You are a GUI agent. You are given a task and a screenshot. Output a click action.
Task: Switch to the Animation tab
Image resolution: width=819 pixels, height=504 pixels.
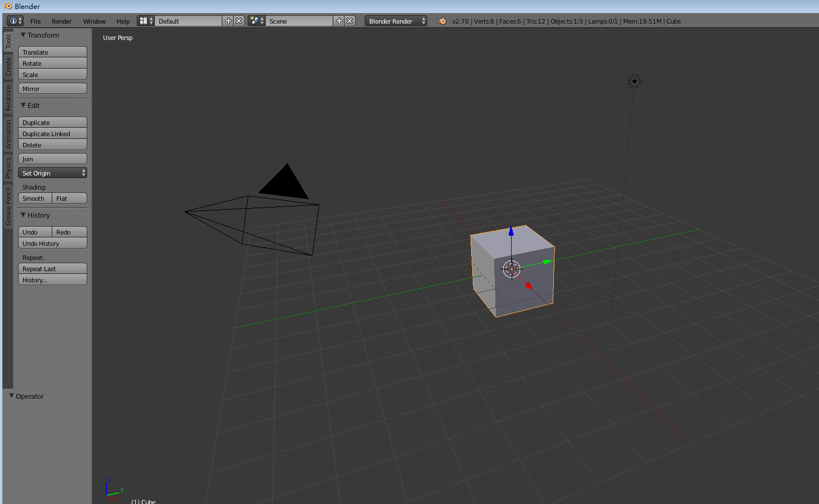(x=8, y=134)
